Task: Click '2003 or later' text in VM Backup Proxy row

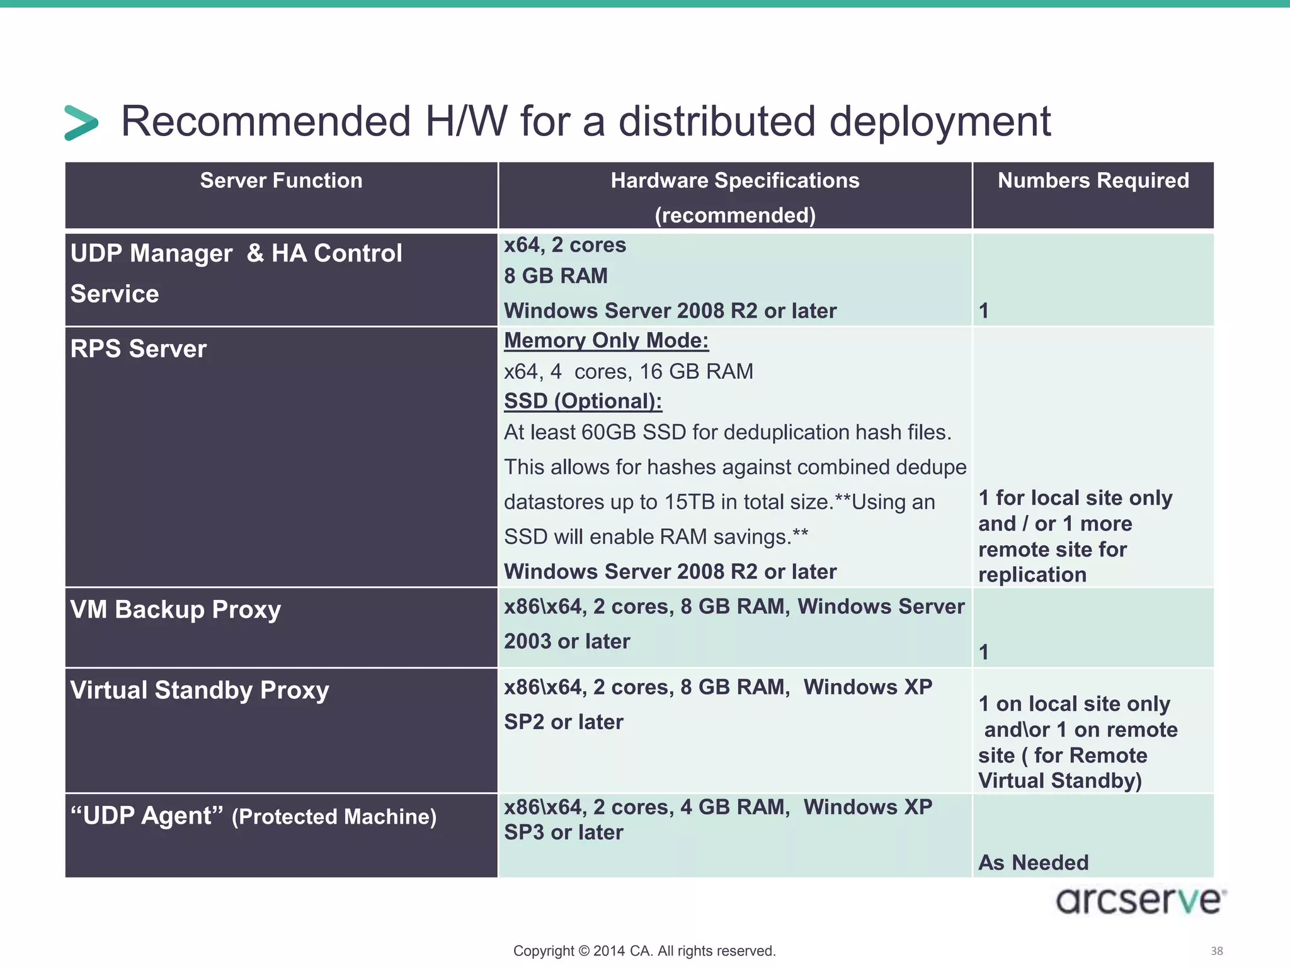Action: pyautogui.click(x=567, y=642)
